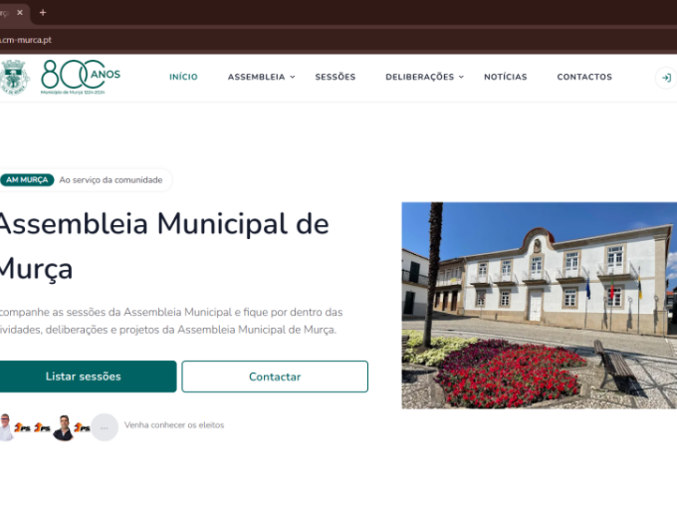Click the Ao serviço da comunidade text

(x=111, y=179)
